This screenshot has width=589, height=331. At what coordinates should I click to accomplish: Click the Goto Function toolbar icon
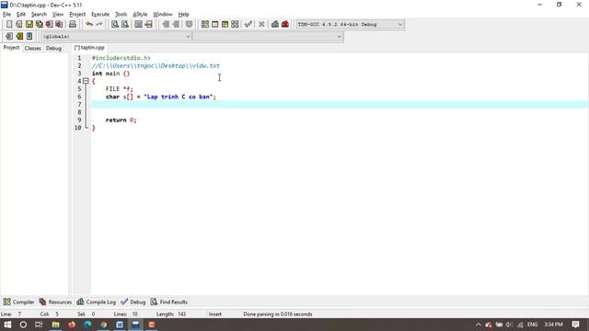pyautogui.click(x=139, y=25)
